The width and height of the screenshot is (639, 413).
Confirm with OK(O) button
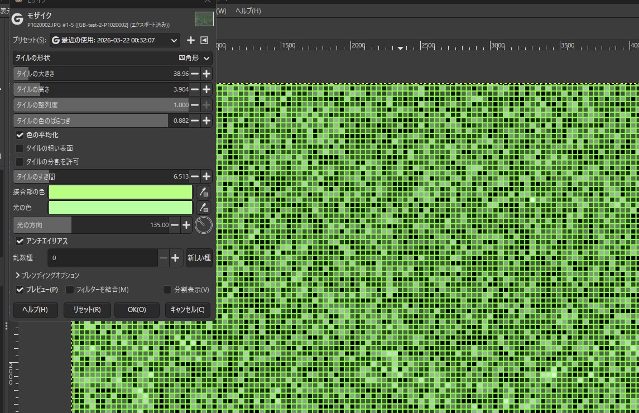click(x=137, y=310)
